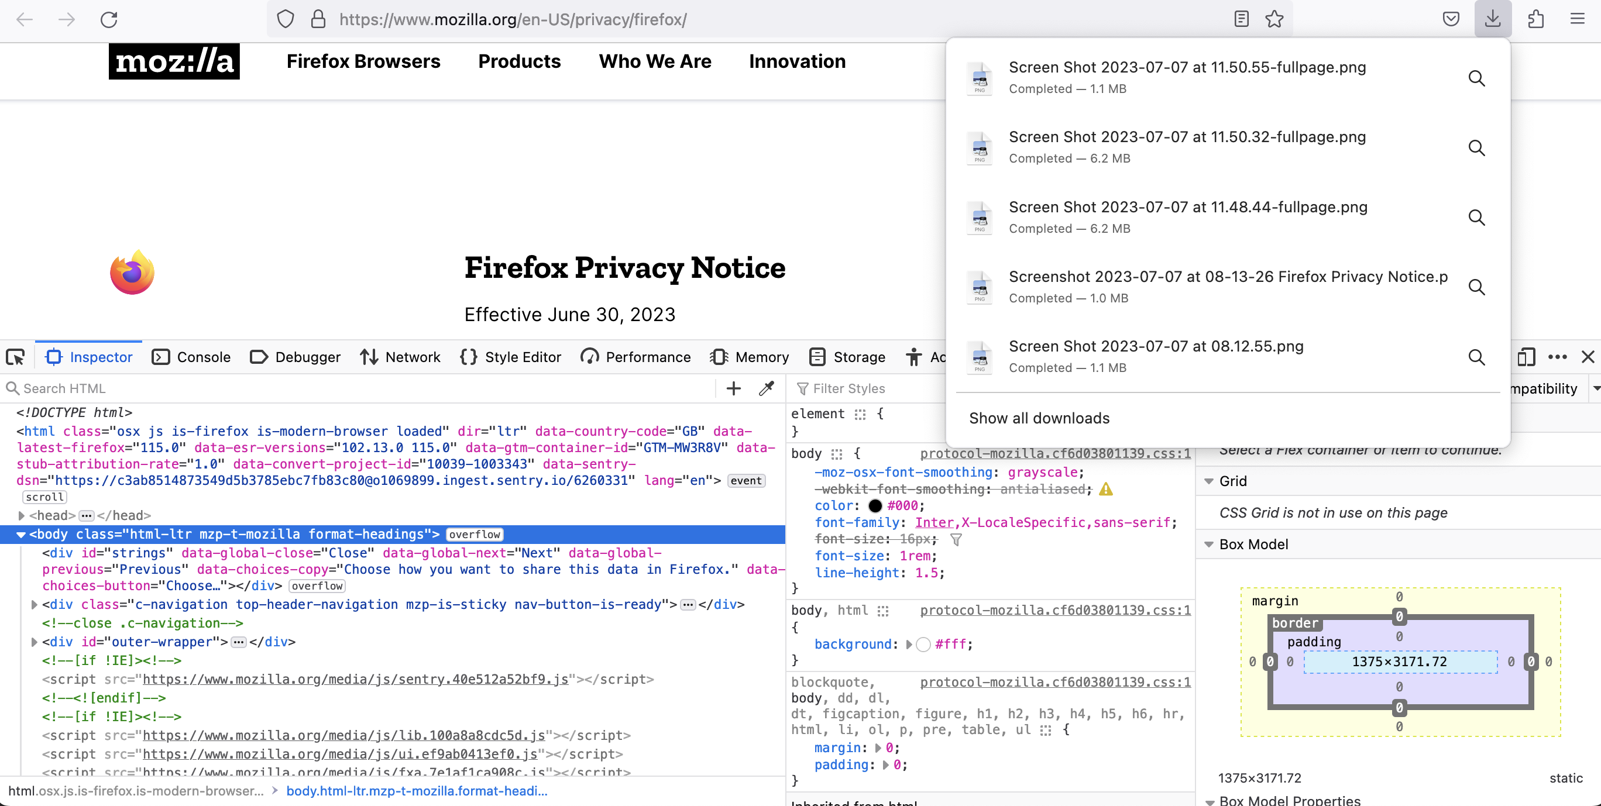The width and height of the screenshot is (1601, 806).
Task: Click the mozilla logo link
Action: pyautogui.click(x=174, y=61)
